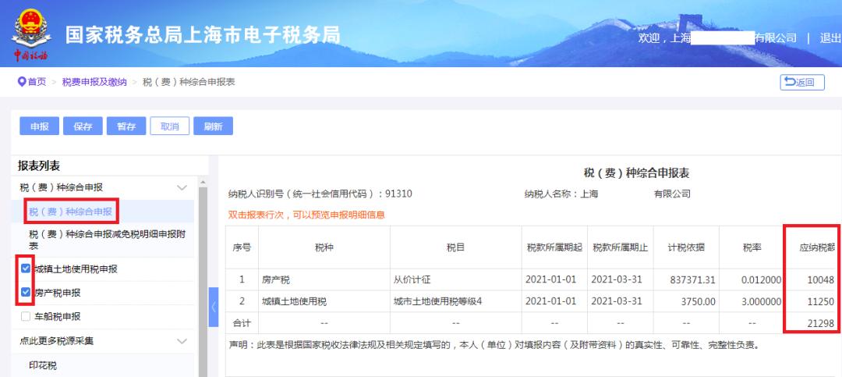Click the 取消 cancel button

tap(170, 126)
